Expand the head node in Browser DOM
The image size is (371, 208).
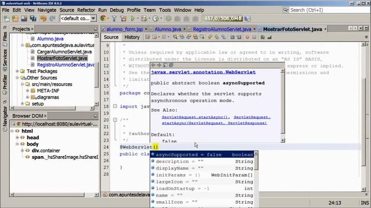17,138
